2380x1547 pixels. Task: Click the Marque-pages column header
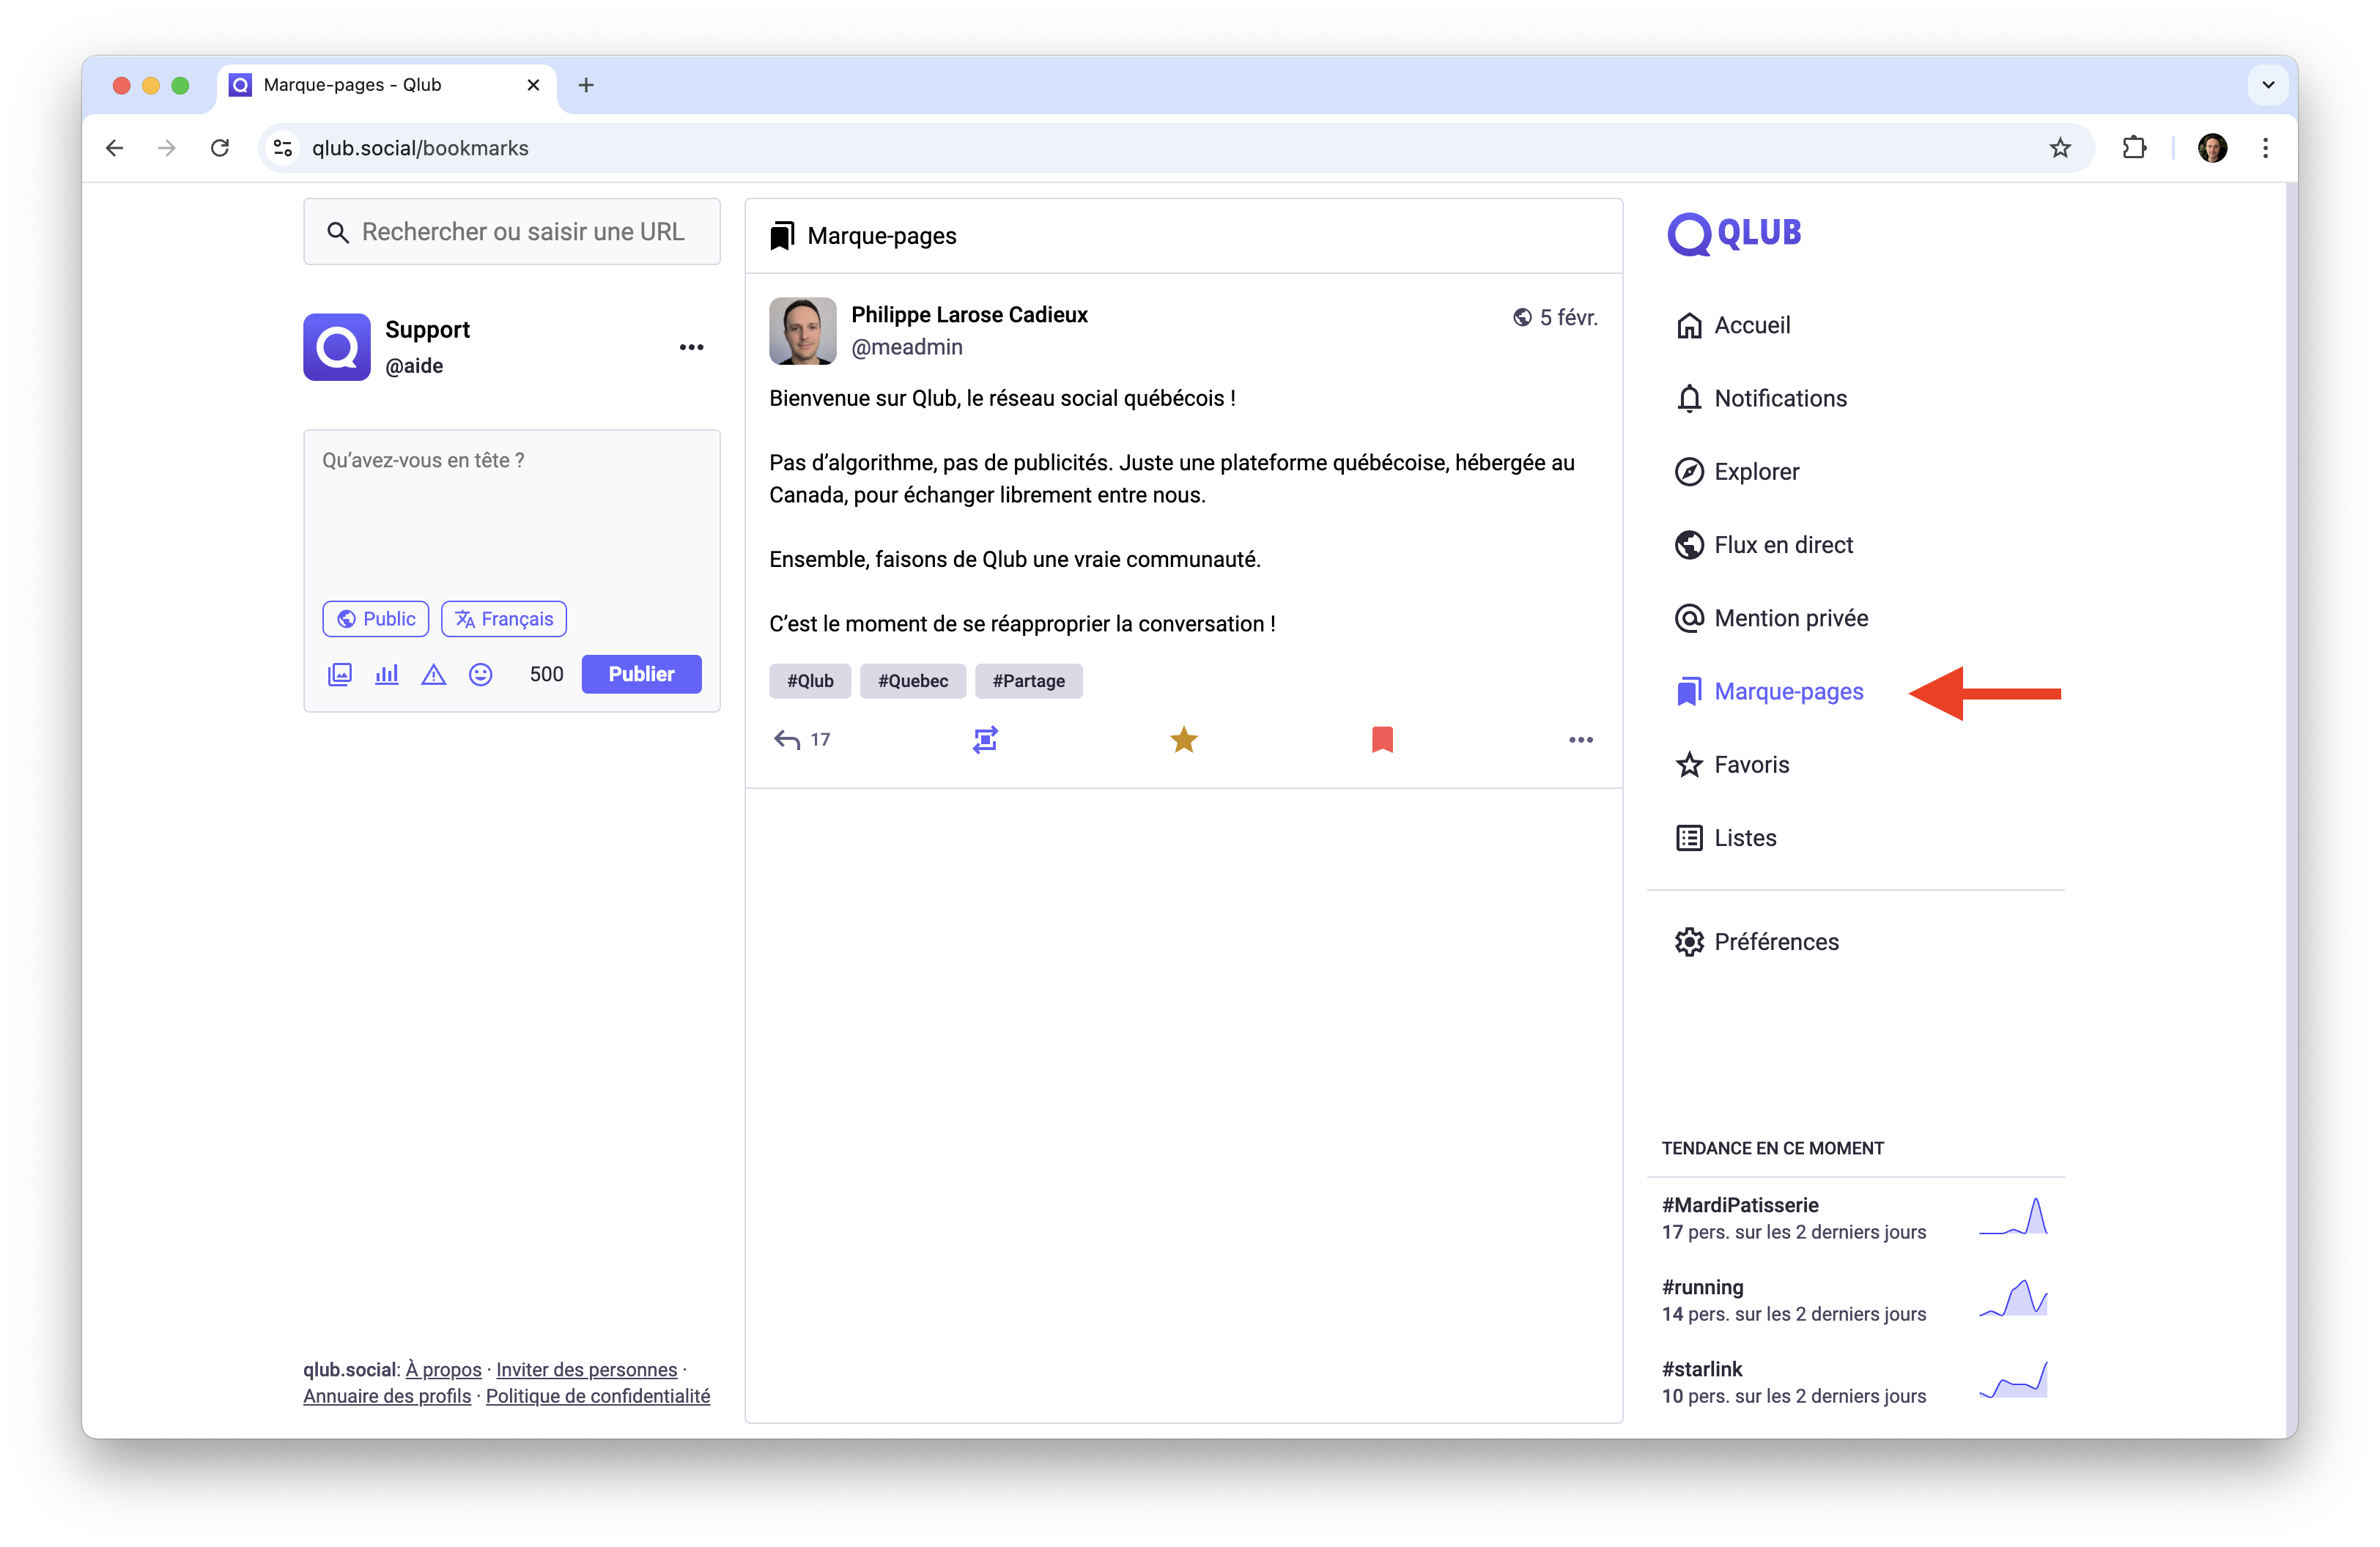click(1184, 236)
